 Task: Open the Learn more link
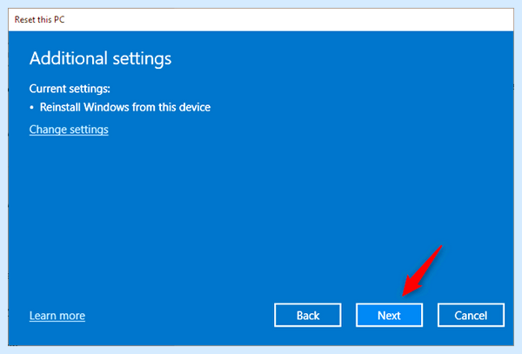pos(57,316)
